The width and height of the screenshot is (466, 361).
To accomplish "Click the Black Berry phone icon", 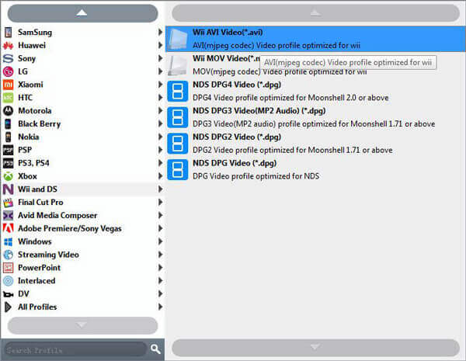I will point(8,124).
